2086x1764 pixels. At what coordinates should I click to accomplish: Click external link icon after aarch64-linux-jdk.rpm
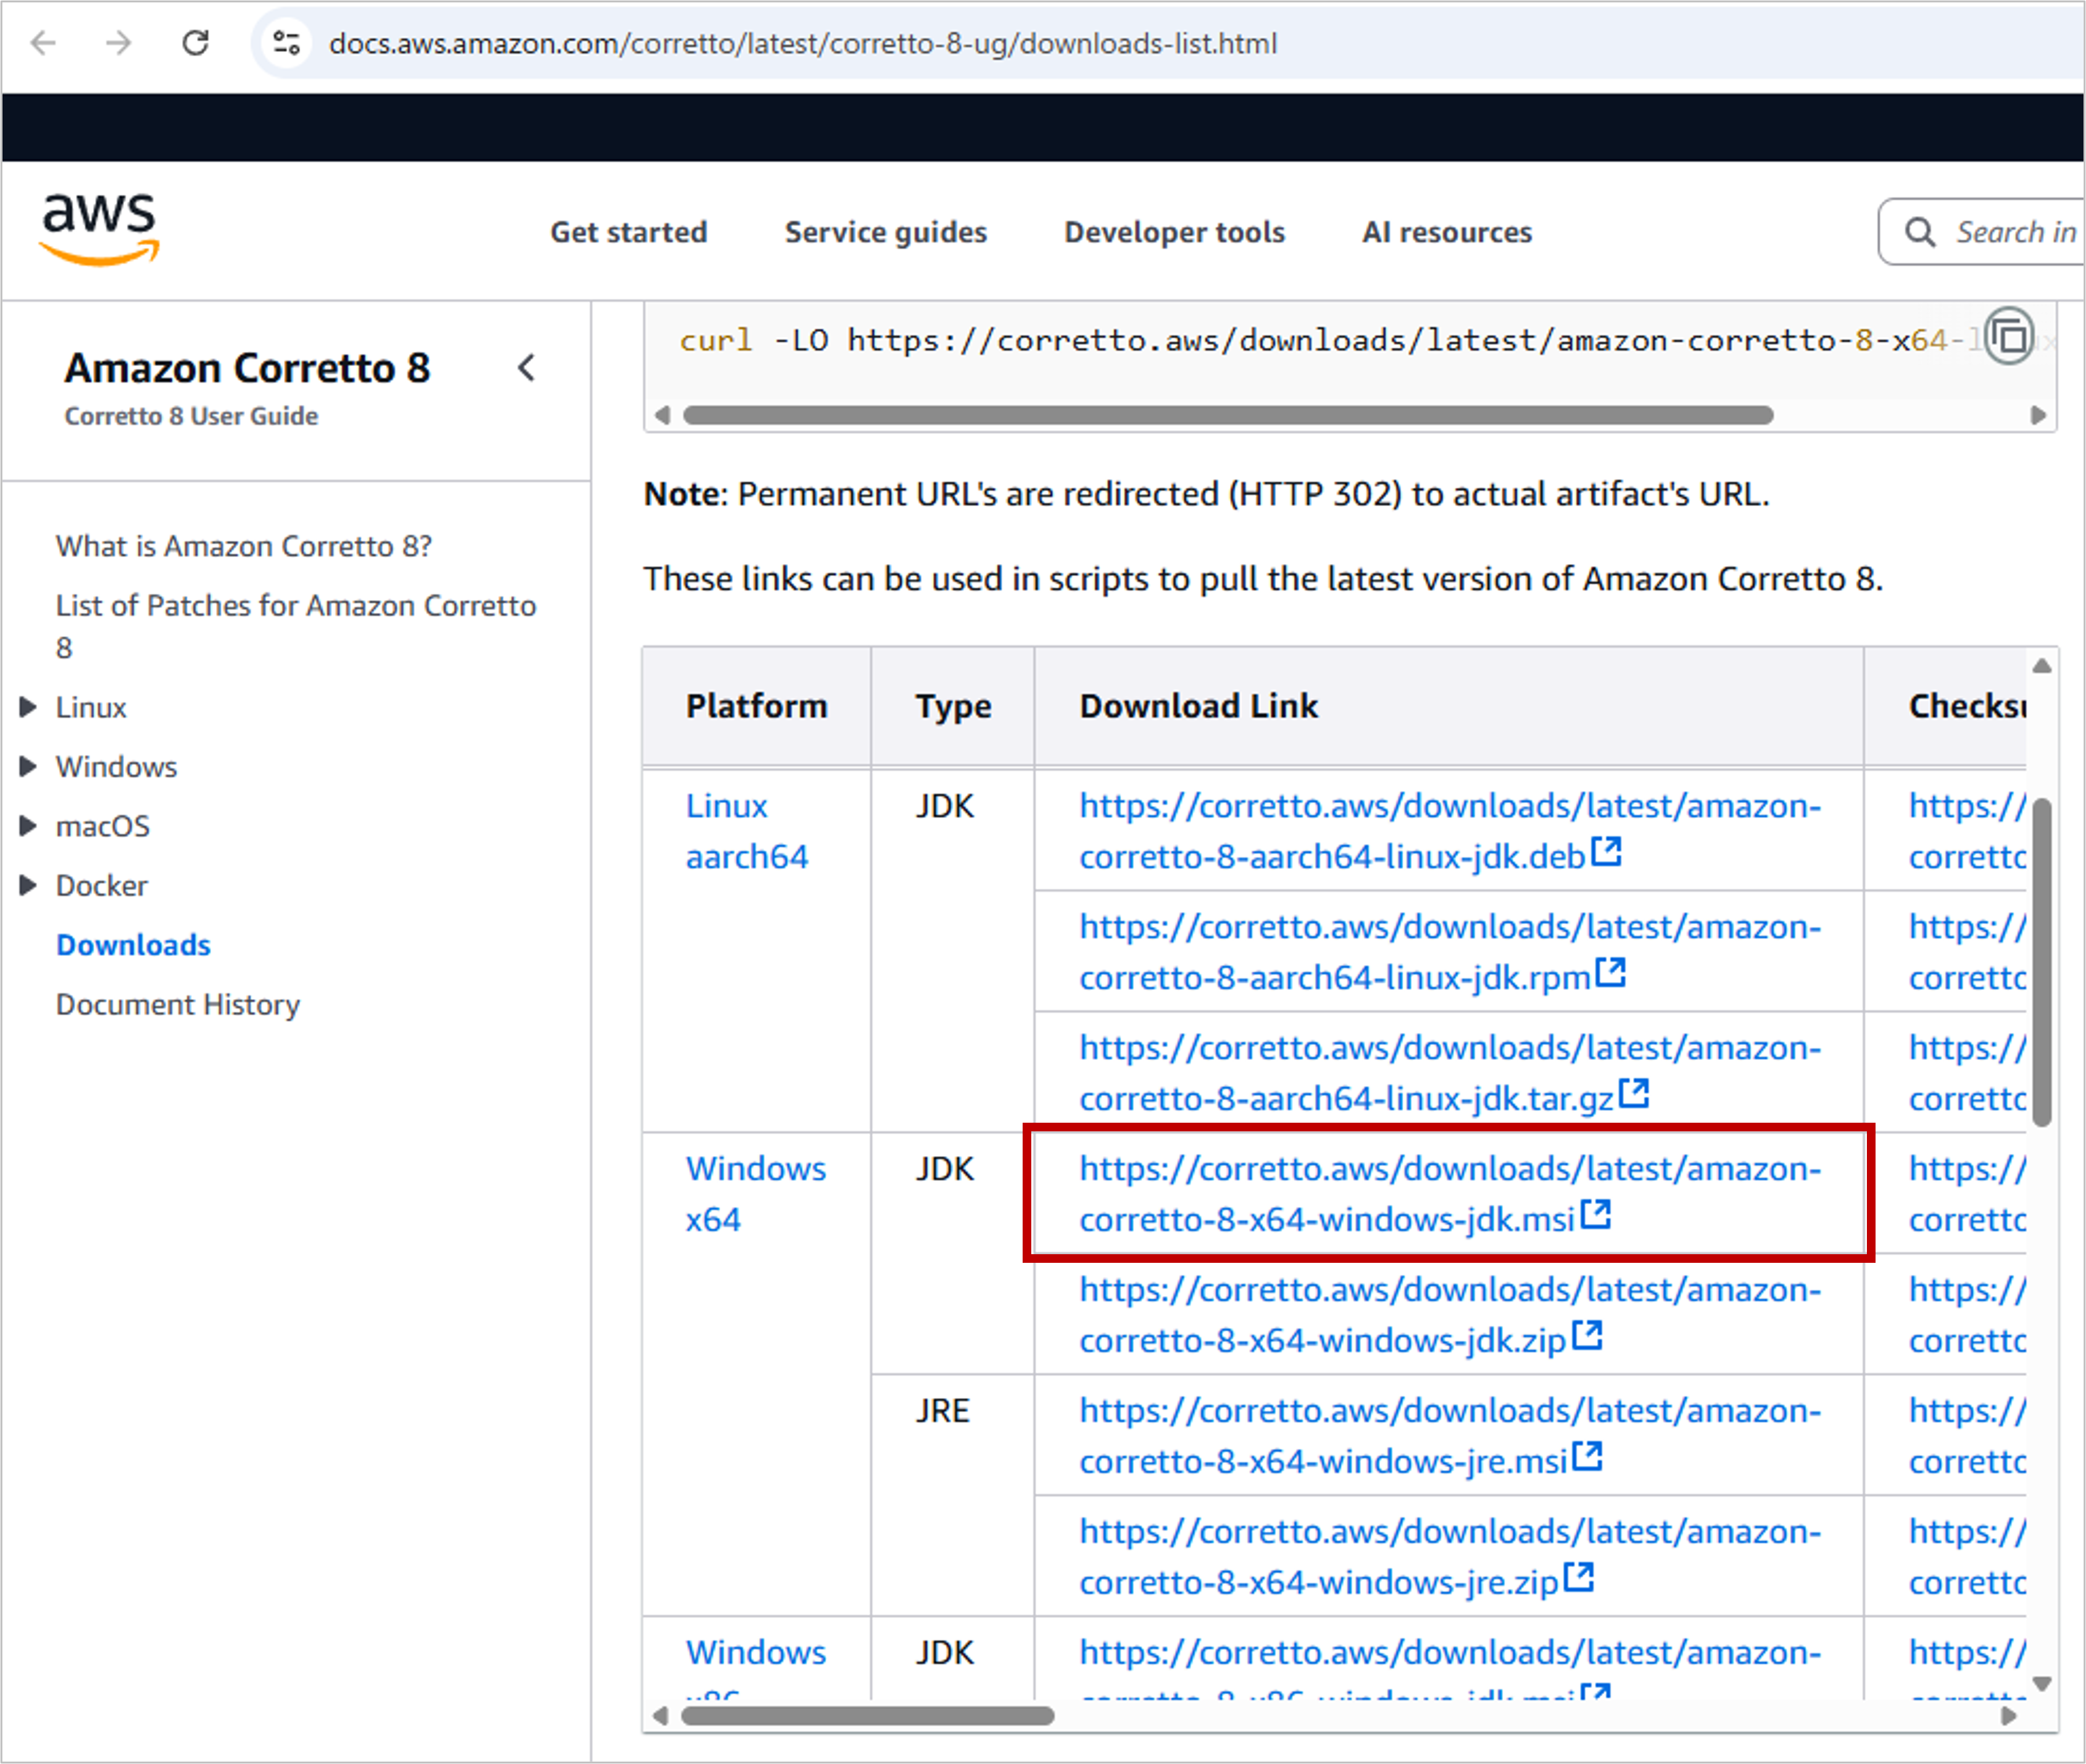(1611, 972)
